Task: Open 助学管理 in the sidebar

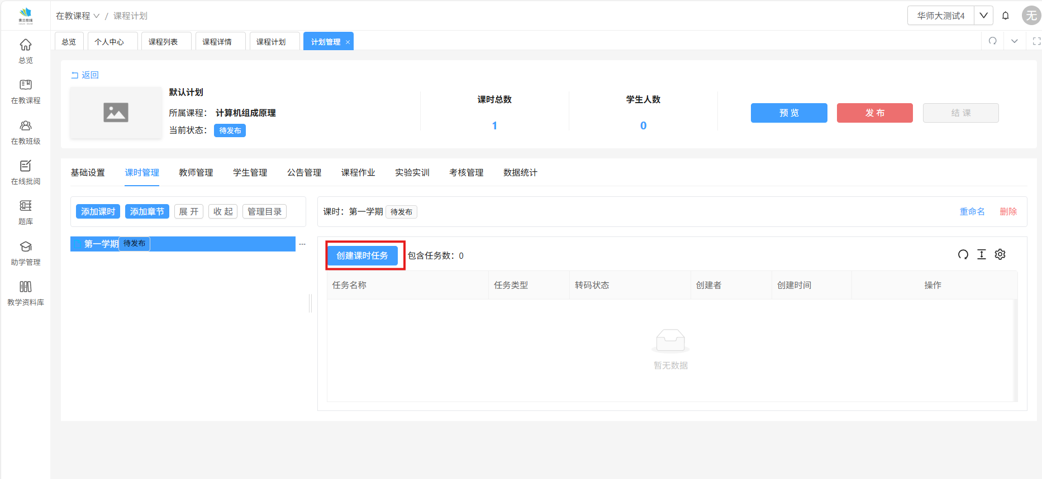Action: [26, 253]
